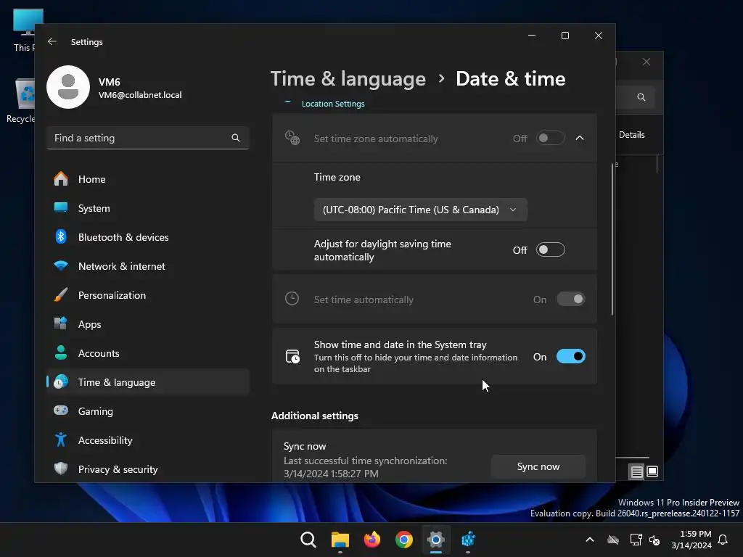
Task: Click the Network wifi icon in sidebar
Action: point(61,265)
